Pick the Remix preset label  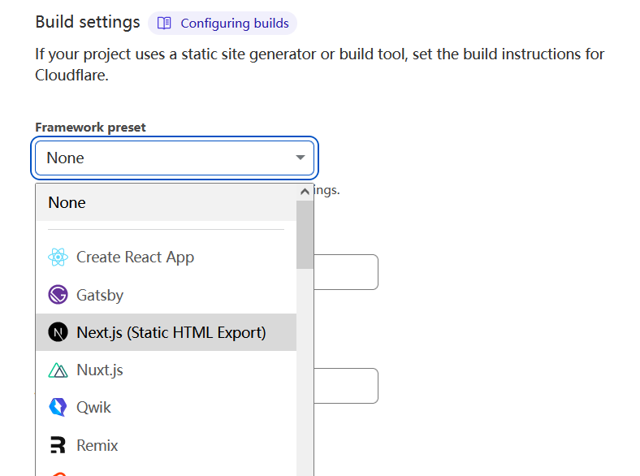pyautogui.click(x=97, y=445)
